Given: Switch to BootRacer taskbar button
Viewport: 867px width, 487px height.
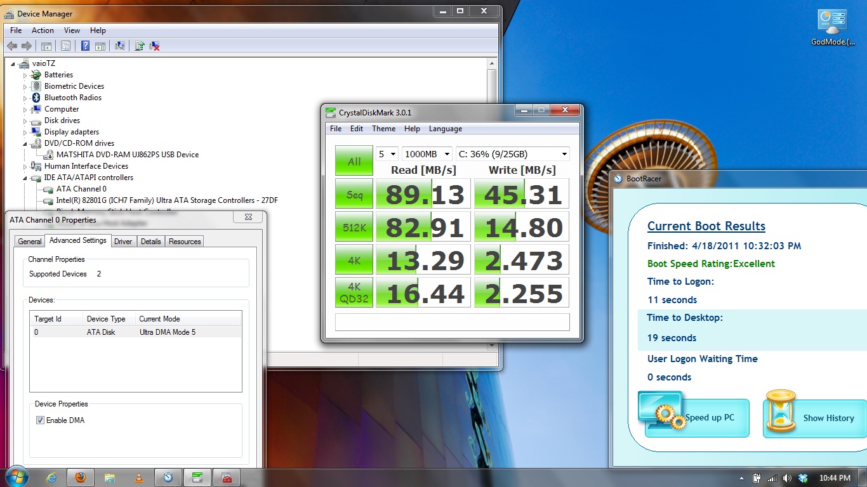Looking at the screenshot, I should click(x=168, y=477).
